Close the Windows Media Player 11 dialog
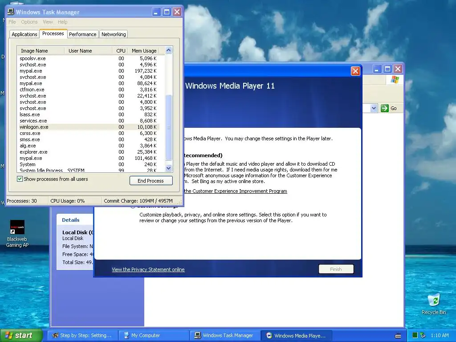Image resolution: width=456 pixels, height=342 pixels. click(355, 71)
